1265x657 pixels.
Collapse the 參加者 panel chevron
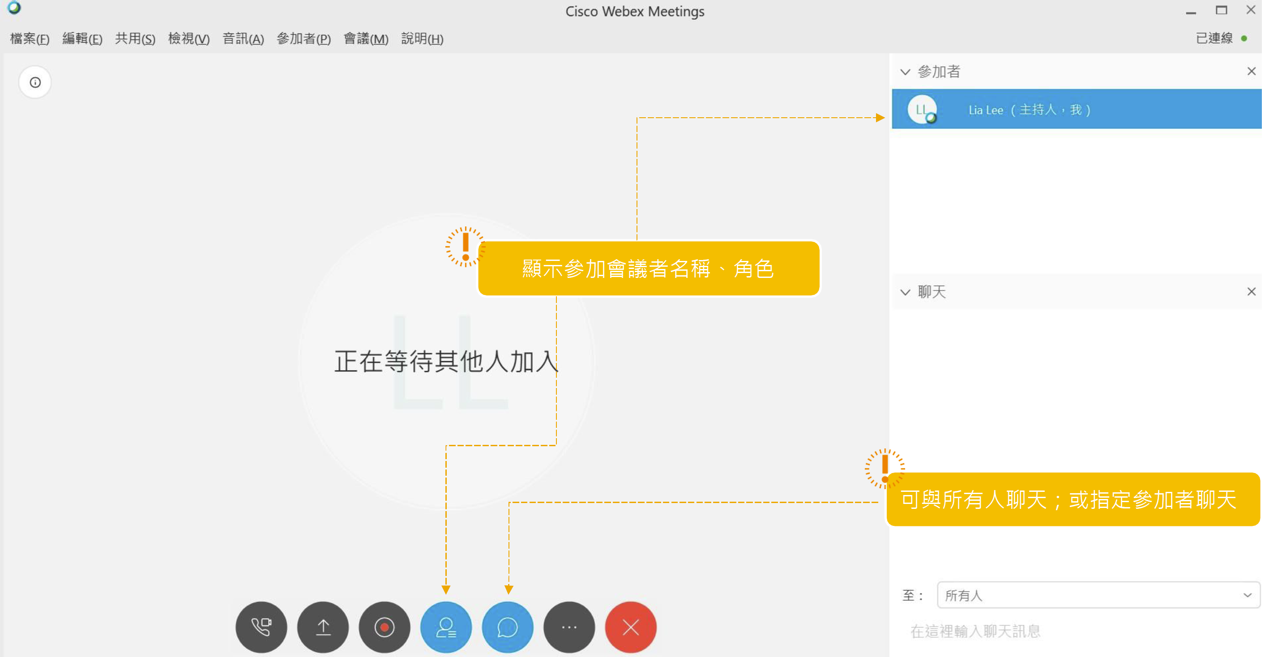[905, 72]
